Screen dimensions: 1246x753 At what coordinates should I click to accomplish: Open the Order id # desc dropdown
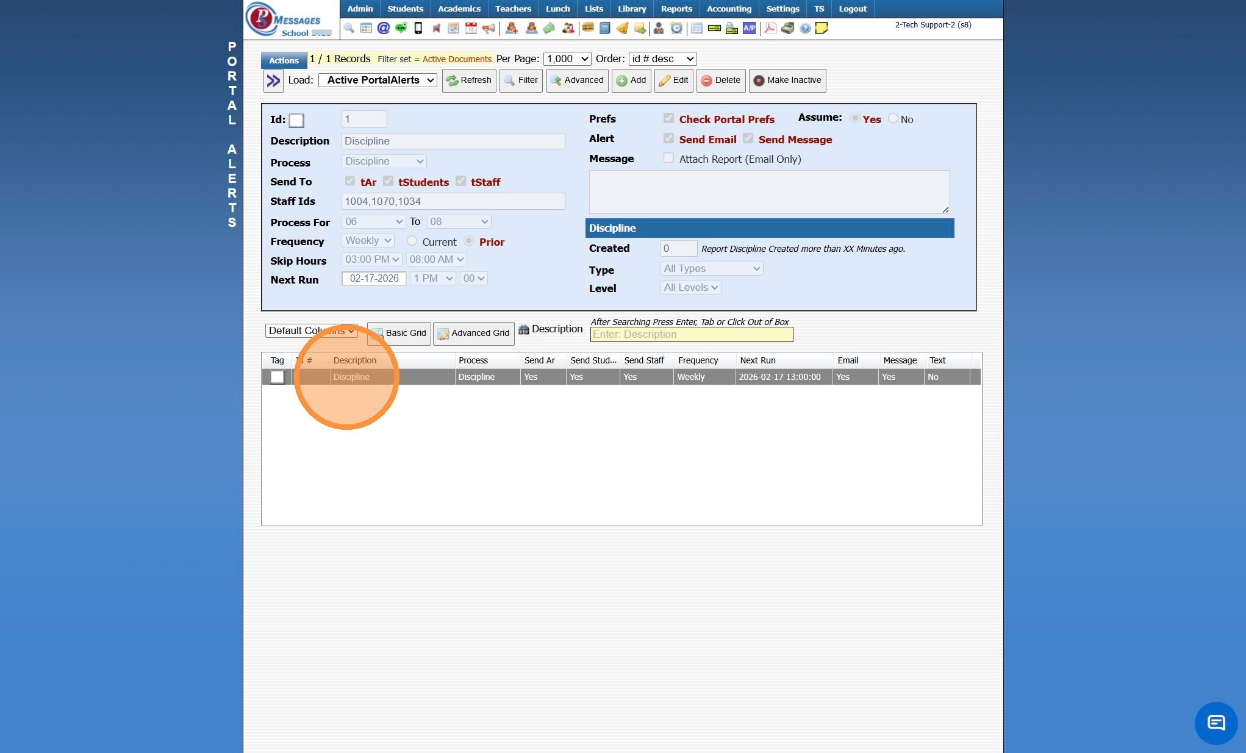click(662, 59)
